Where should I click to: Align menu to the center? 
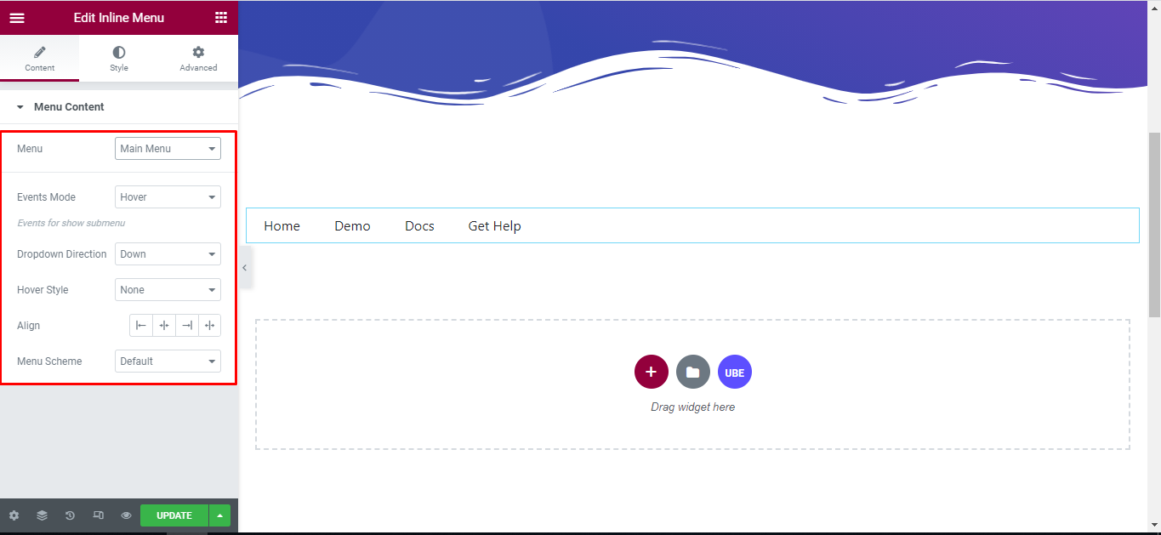(x=164, y=326)
